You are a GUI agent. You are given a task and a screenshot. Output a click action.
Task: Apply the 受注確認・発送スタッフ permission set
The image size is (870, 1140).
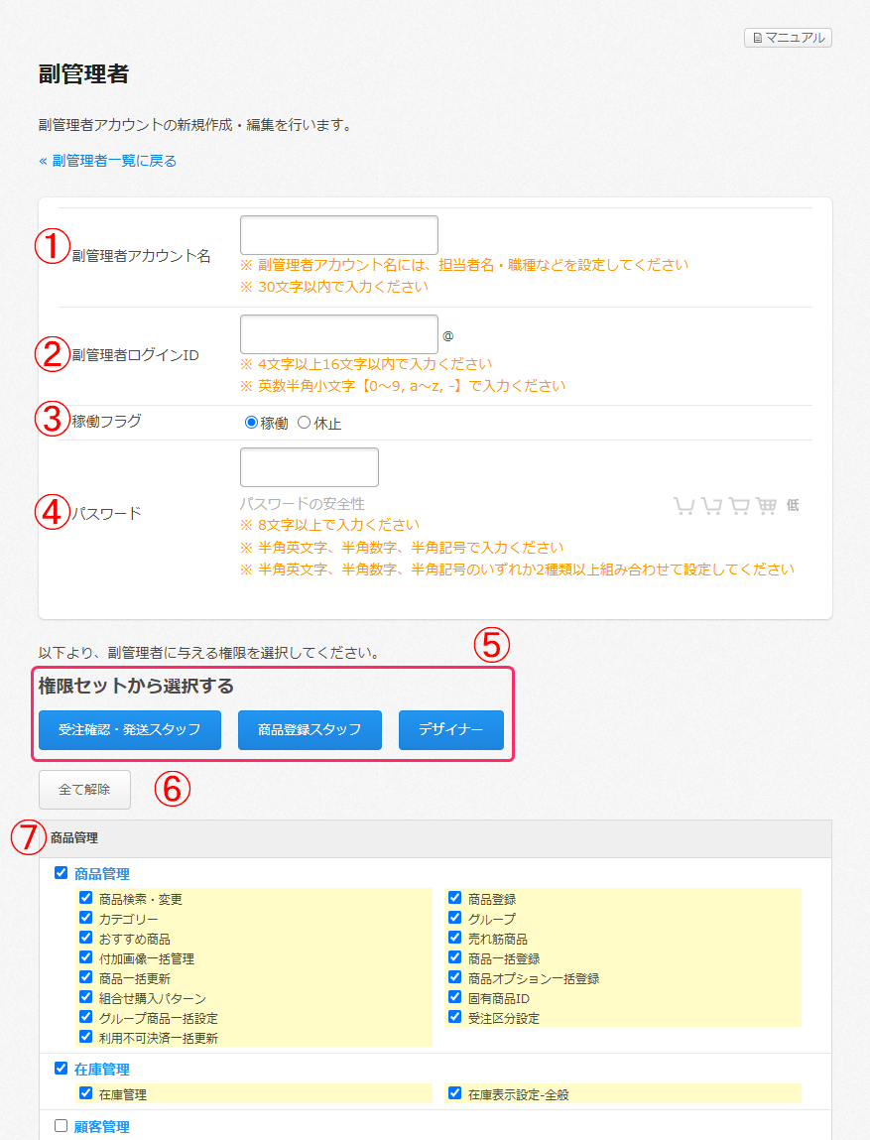point(130,730)
